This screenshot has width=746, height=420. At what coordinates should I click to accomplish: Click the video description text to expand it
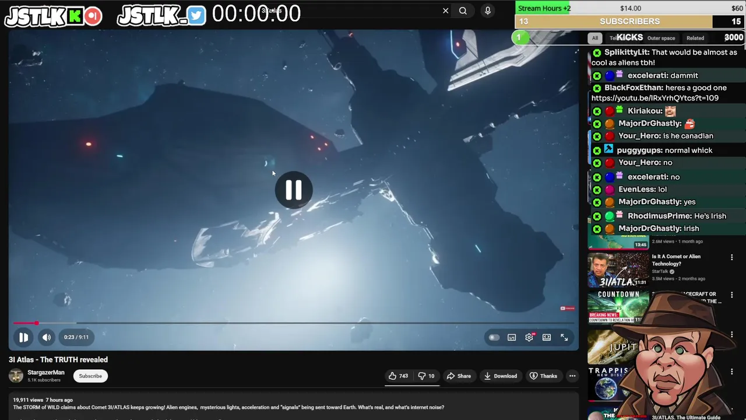(228, 407)
